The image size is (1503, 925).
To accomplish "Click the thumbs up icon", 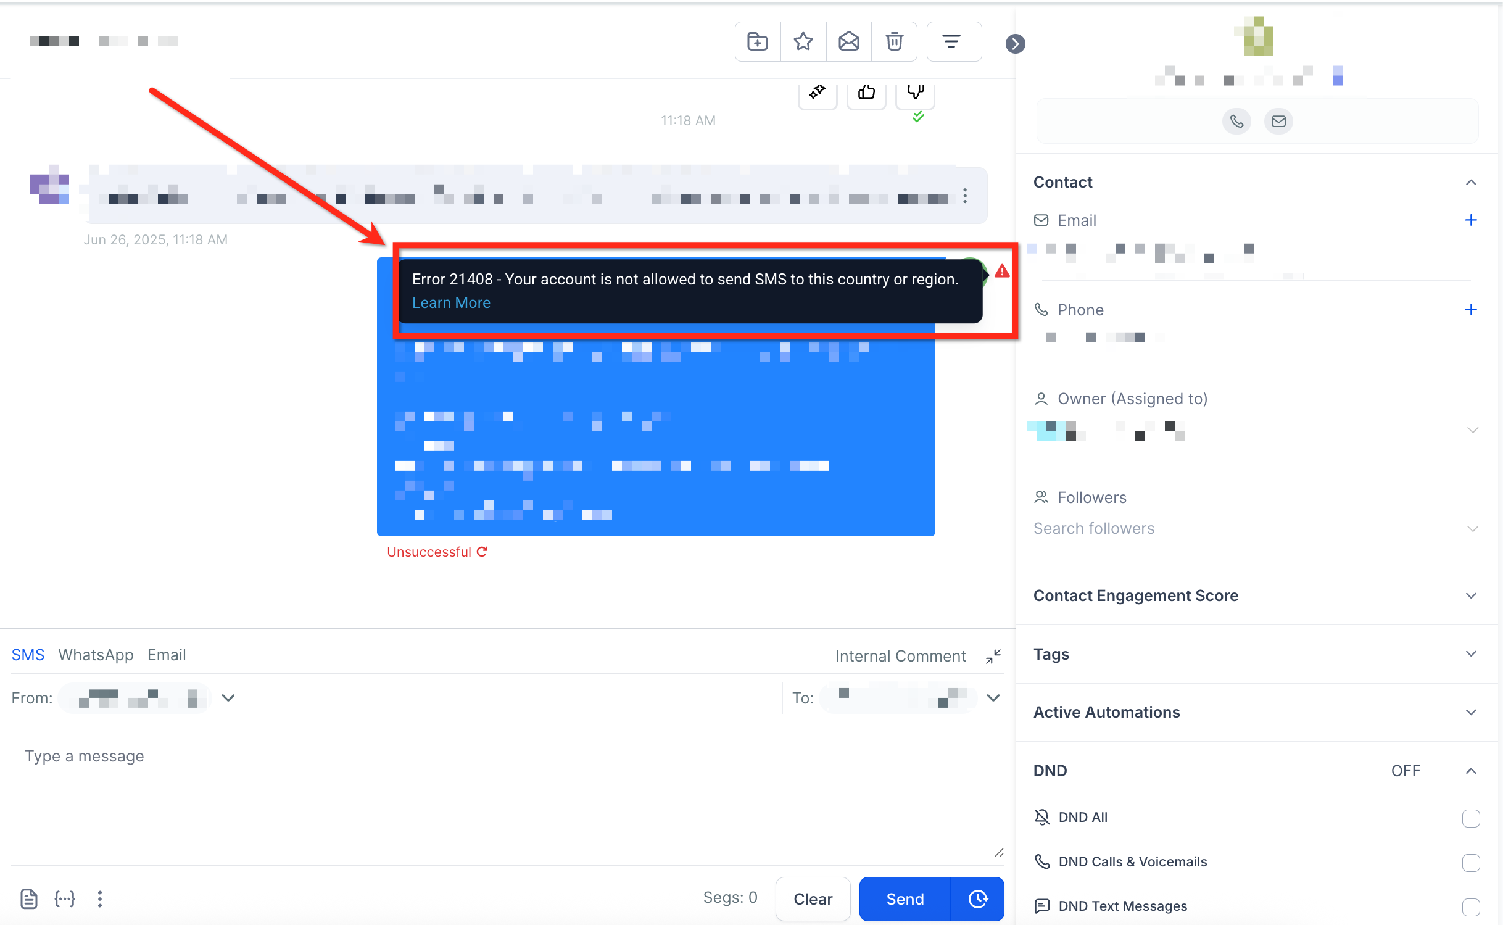I will (x=866, y=93).
